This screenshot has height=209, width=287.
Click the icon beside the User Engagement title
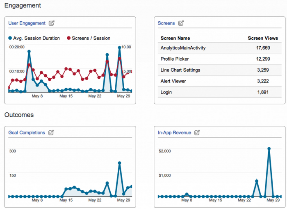(51, 23)
